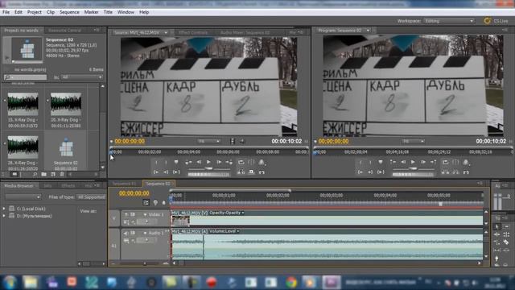
Task: Create New Bin in Project panel
Action: (x=44, y=174)
